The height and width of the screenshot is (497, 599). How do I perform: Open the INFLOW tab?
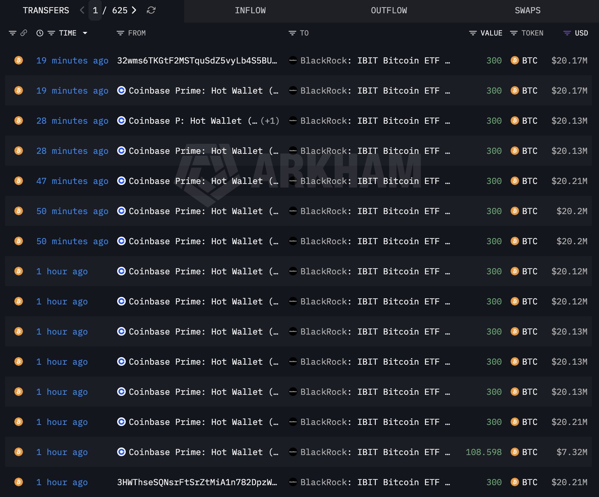point(250,10)
